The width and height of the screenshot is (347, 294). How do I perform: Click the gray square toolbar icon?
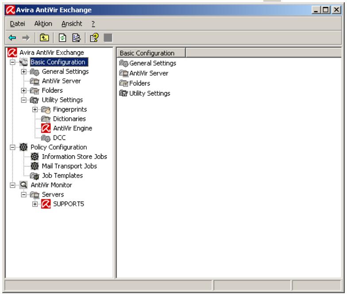[x=108, y=38]
